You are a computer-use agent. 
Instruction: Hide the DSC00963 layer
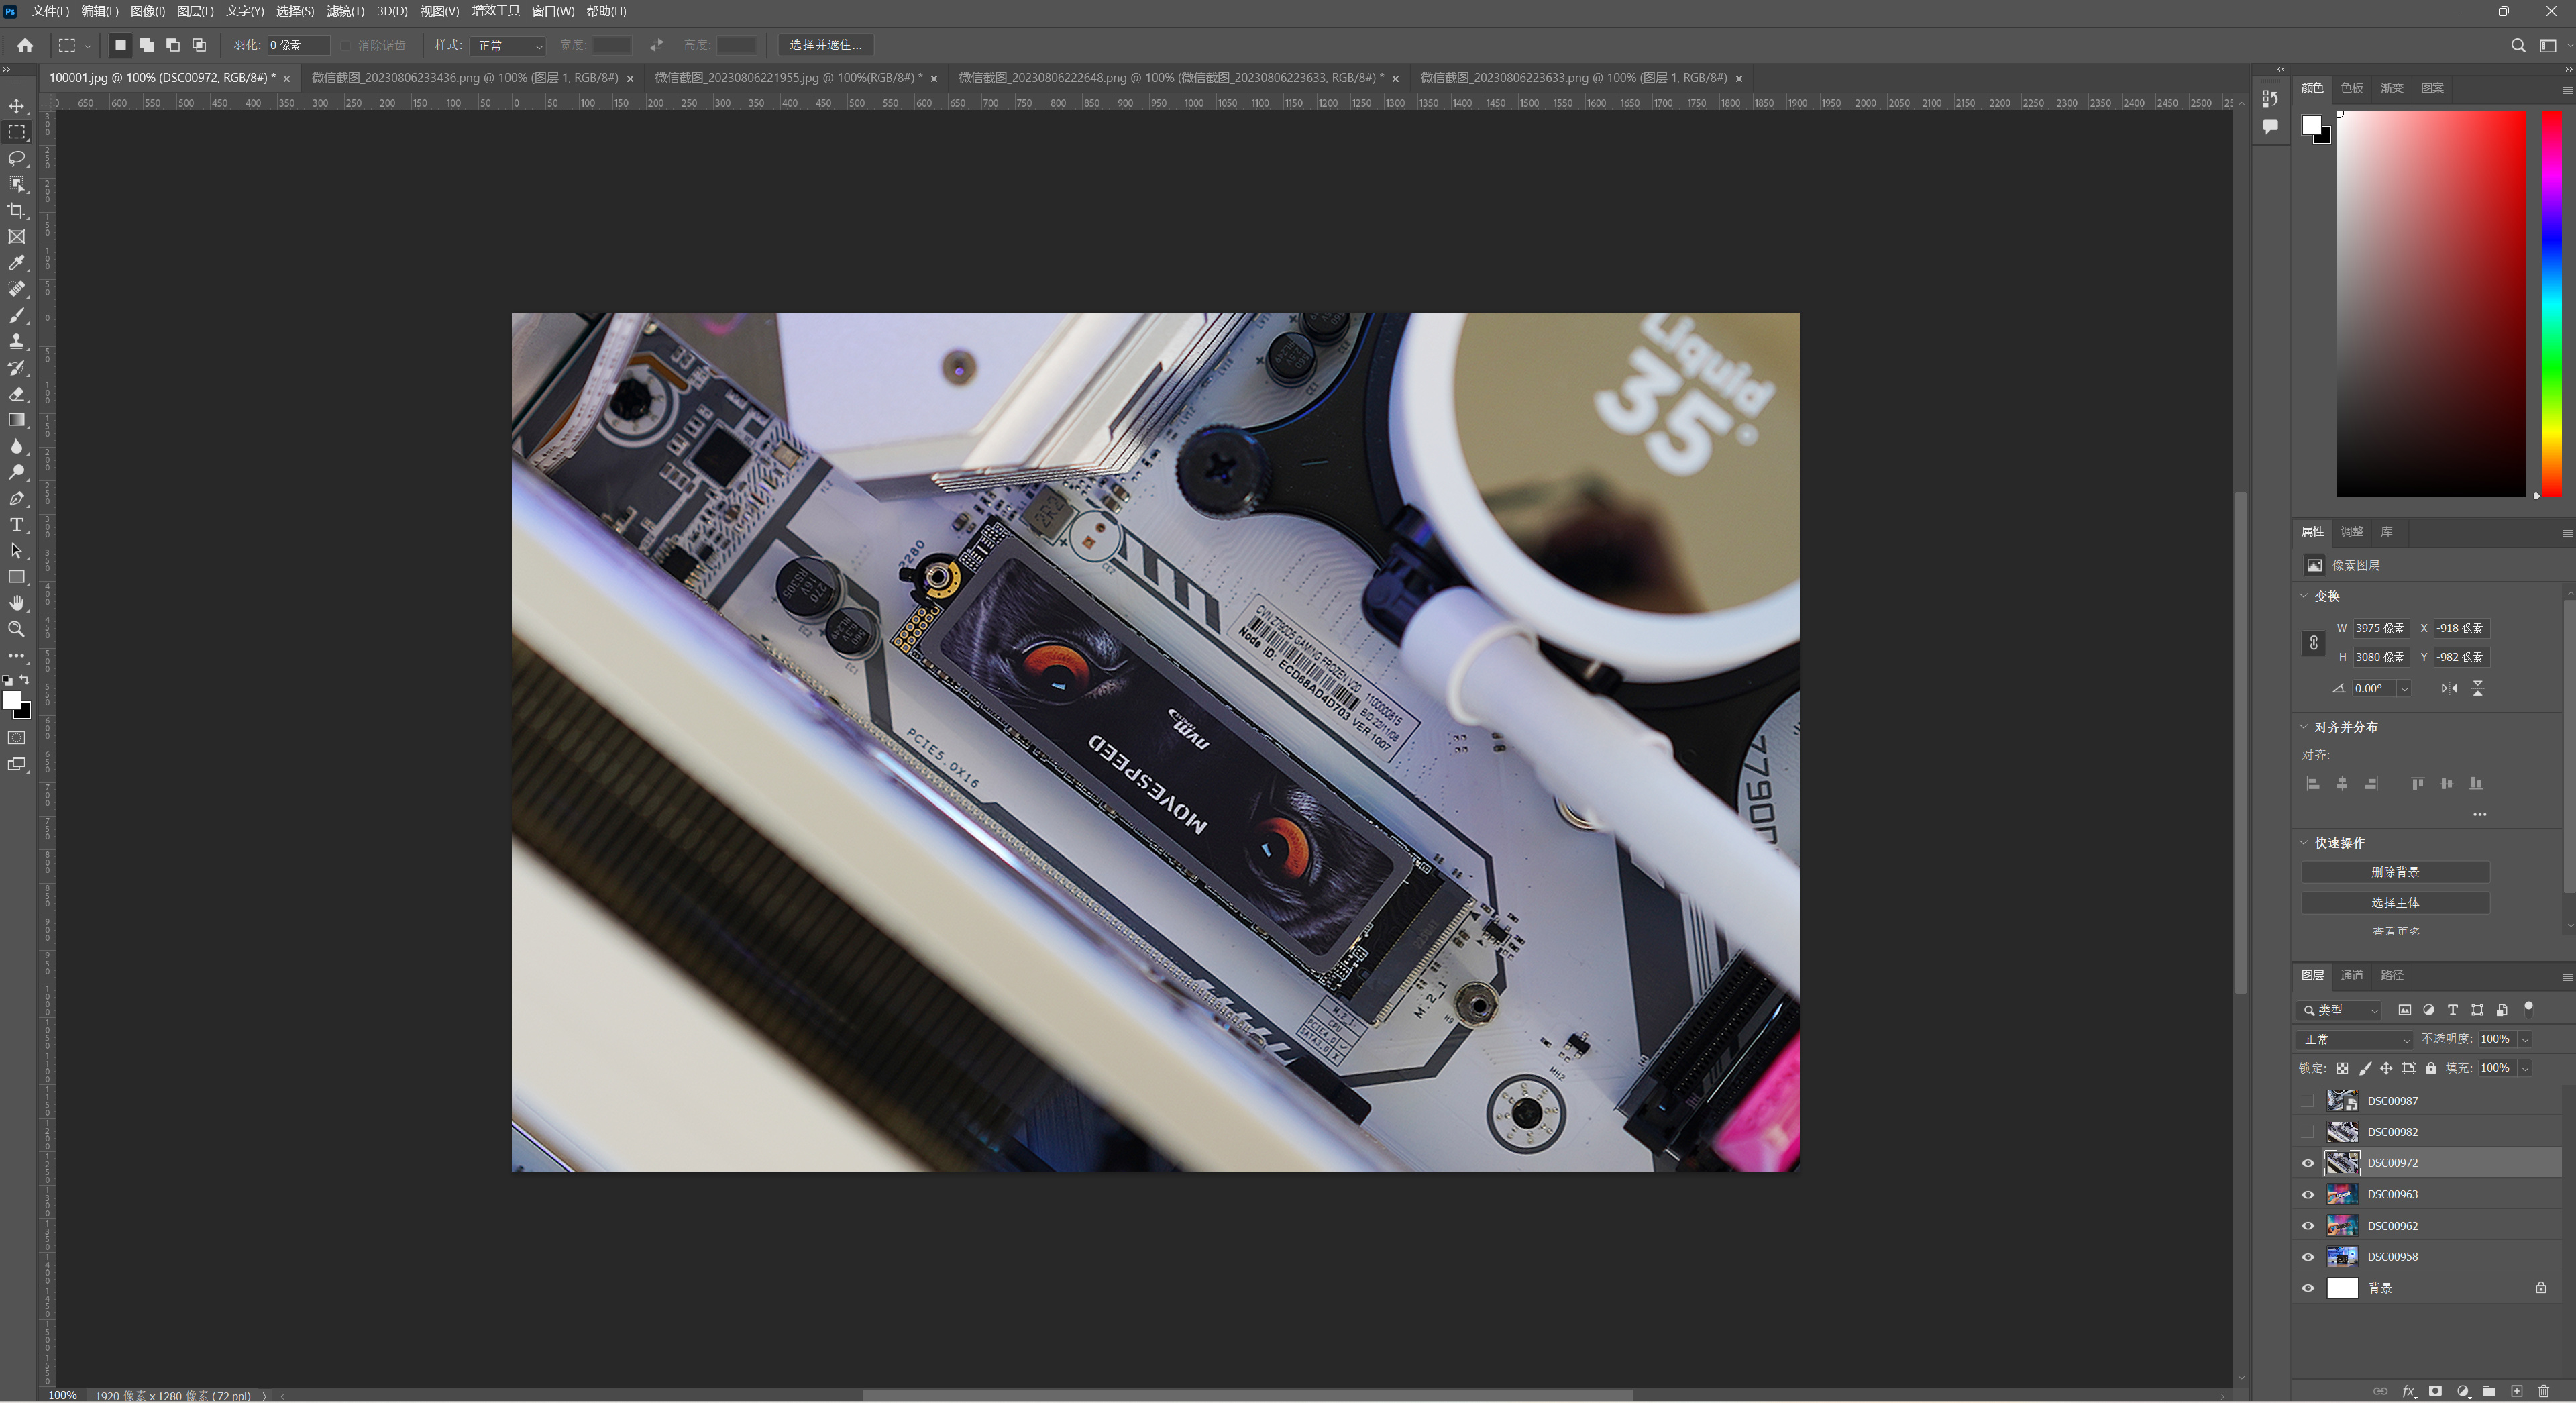pos(2308,1195)
